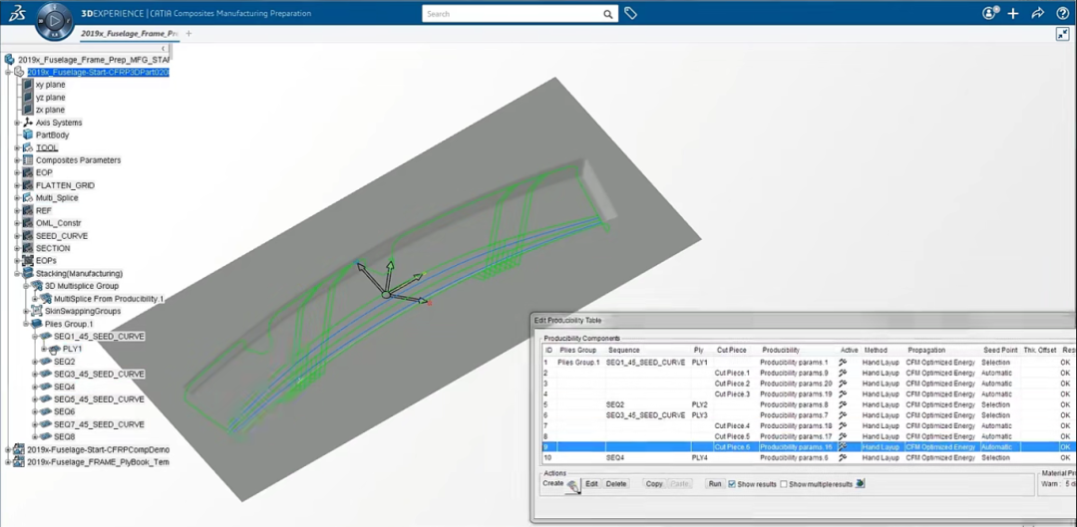This screenshot has width=1077, height=527.
Task: Click the EOPs group icon
Action: pyautogui.click(x=28, y=261)
